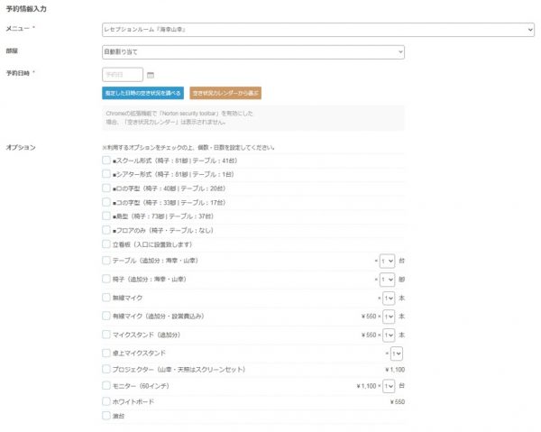Open the 卓上マイクスタンド quantity dropdown

pos(397,354)
